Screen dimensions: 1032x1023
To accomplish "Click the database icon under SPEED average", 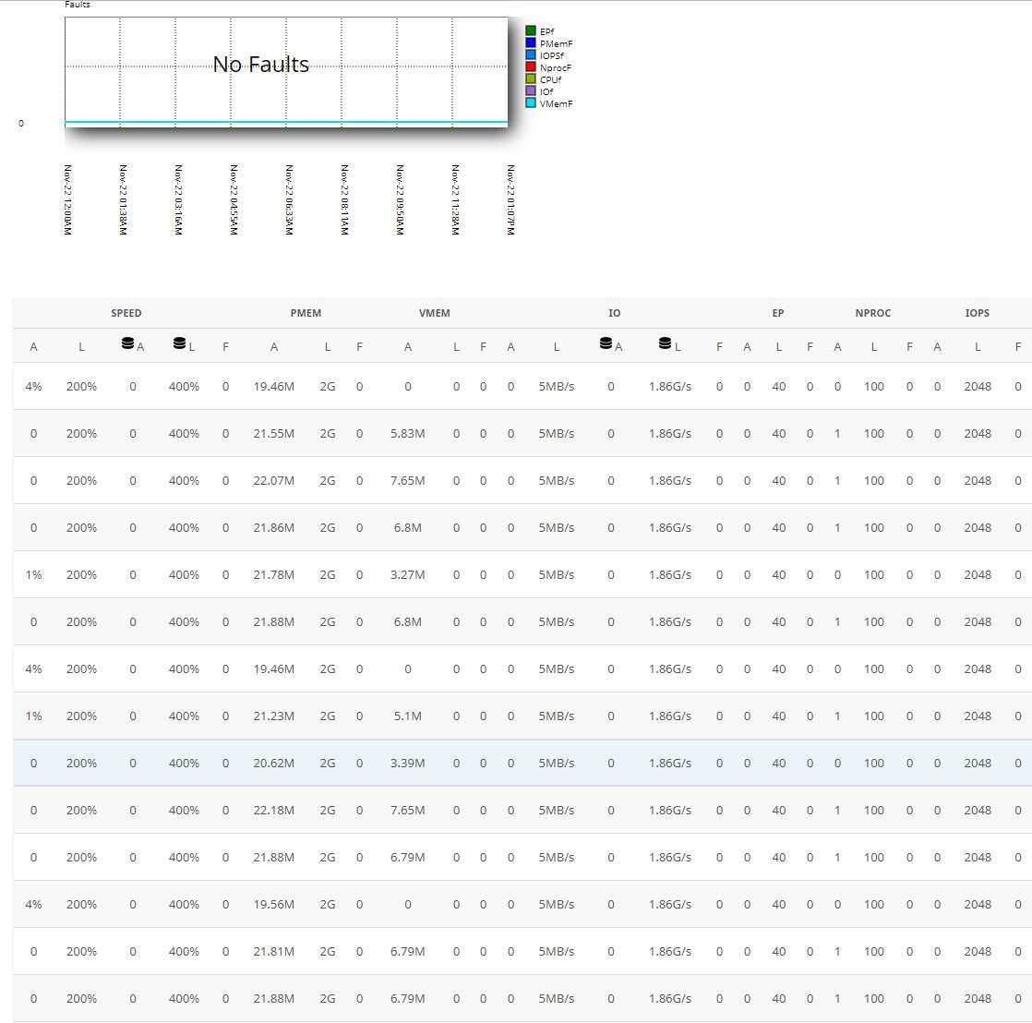I will coord(127,344).
